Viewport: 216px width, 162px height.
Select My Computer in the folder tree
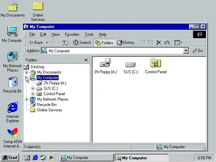pyautogui.click(x=48, y=78)
